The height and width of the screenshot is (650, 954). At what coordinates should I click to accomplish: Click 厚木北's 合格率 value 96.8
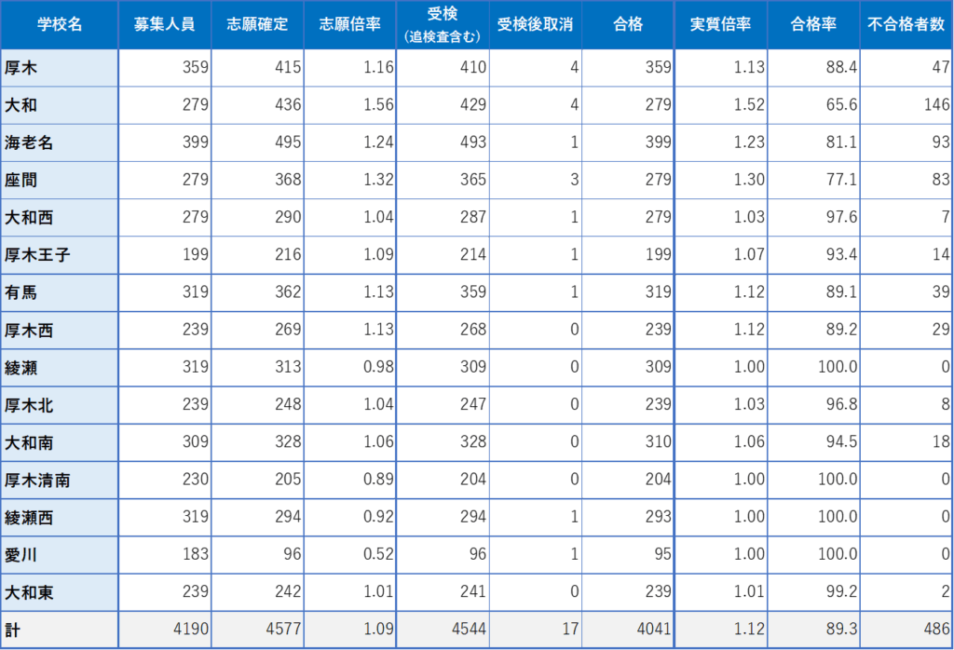(841, 404)
